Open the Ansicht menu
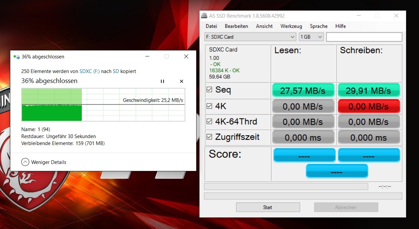 click(264, 26)
